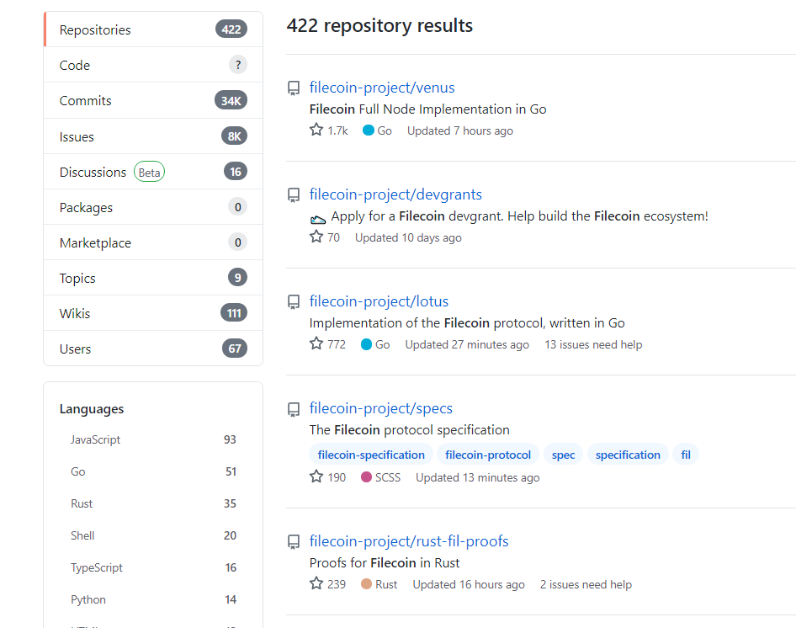Click the repo icon beside filecoin-project/venus
This screenshot has height=628, width=796.
pyautogui.click(x=294, y=88)
